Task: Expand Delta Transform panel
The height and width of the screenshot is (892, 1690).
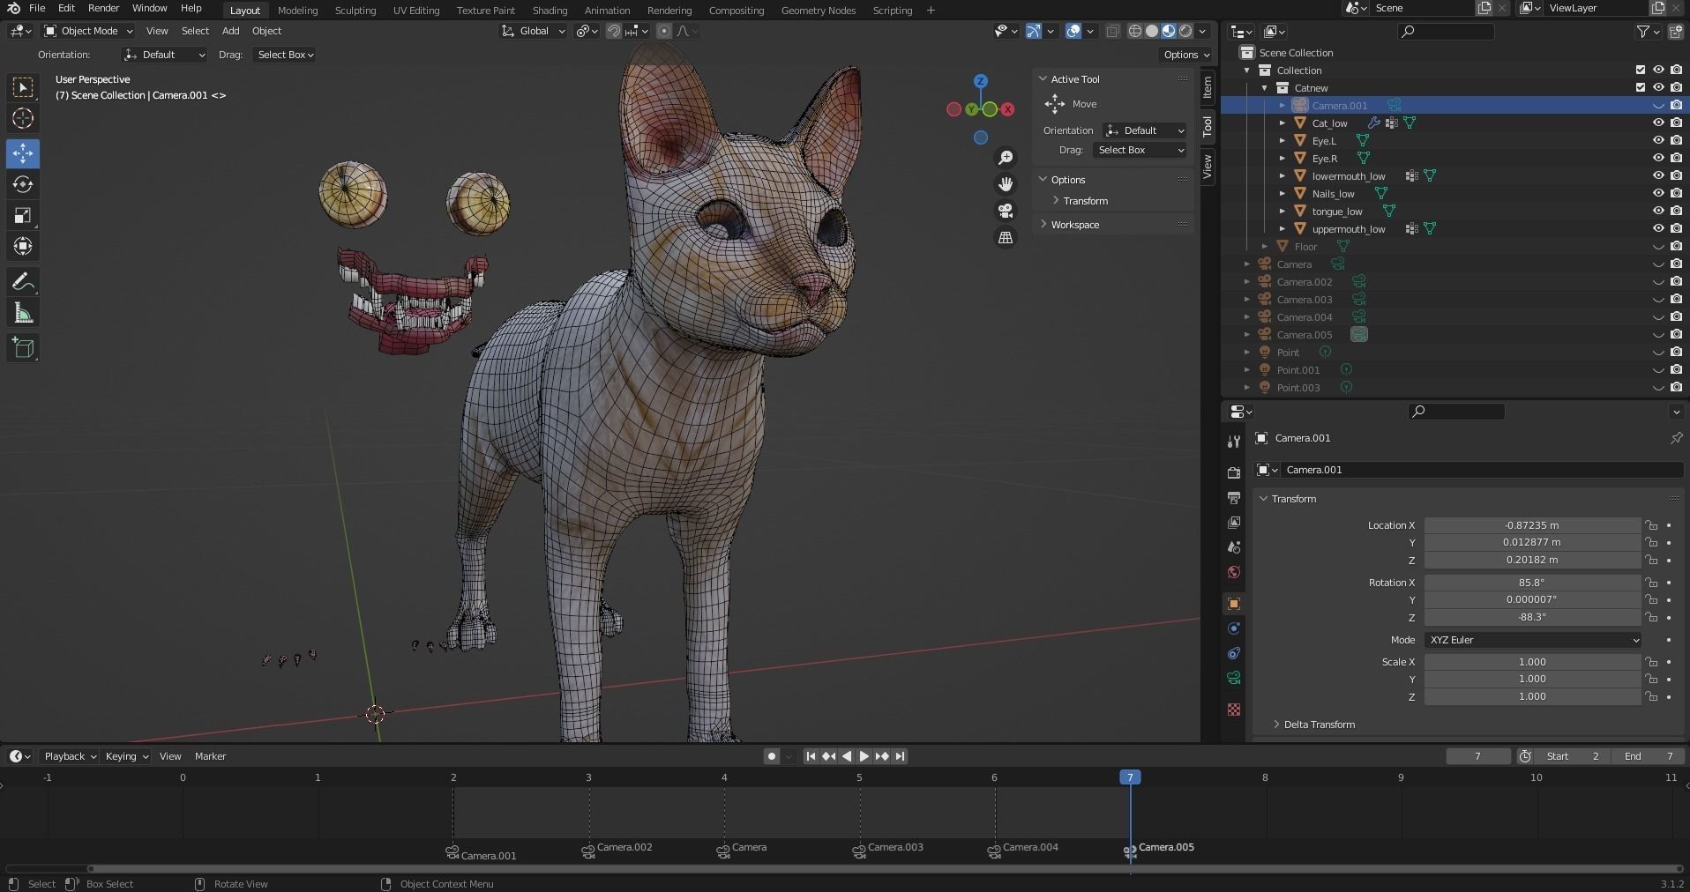Action: [x=1319, y=725]
